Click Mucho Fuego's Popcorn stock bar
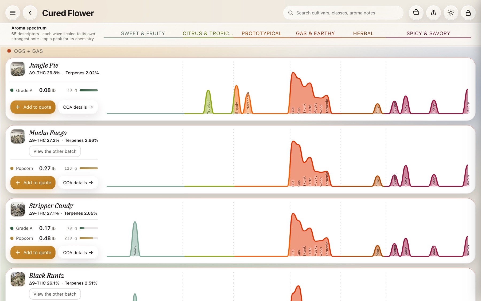Viewport: 481px width, 301px height. (89, 168)
